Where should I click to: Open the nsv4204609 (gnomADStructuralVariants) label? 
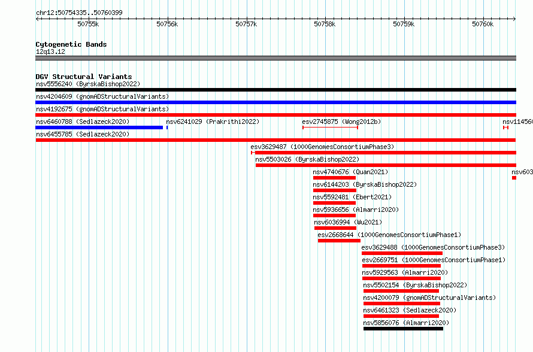102,96
